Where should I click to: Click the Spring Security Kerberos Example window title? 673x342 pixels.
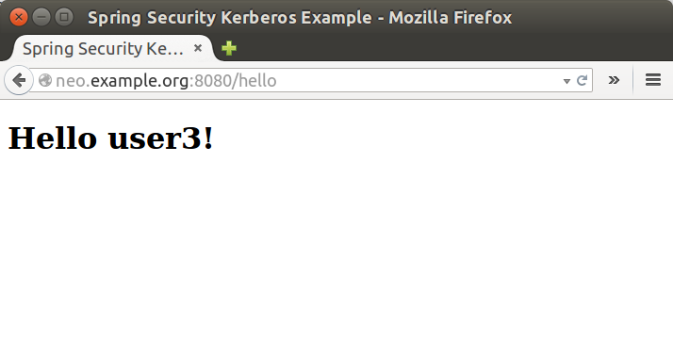(x=300, y=18)
